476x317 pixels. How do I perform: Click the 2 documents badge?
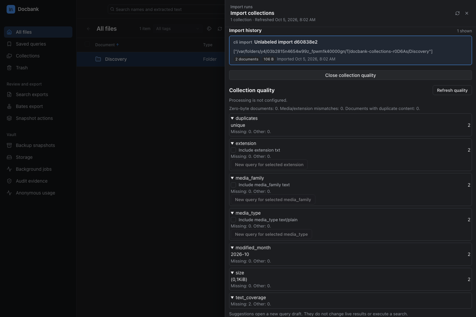pyautogui.click(x=247, y=59)
